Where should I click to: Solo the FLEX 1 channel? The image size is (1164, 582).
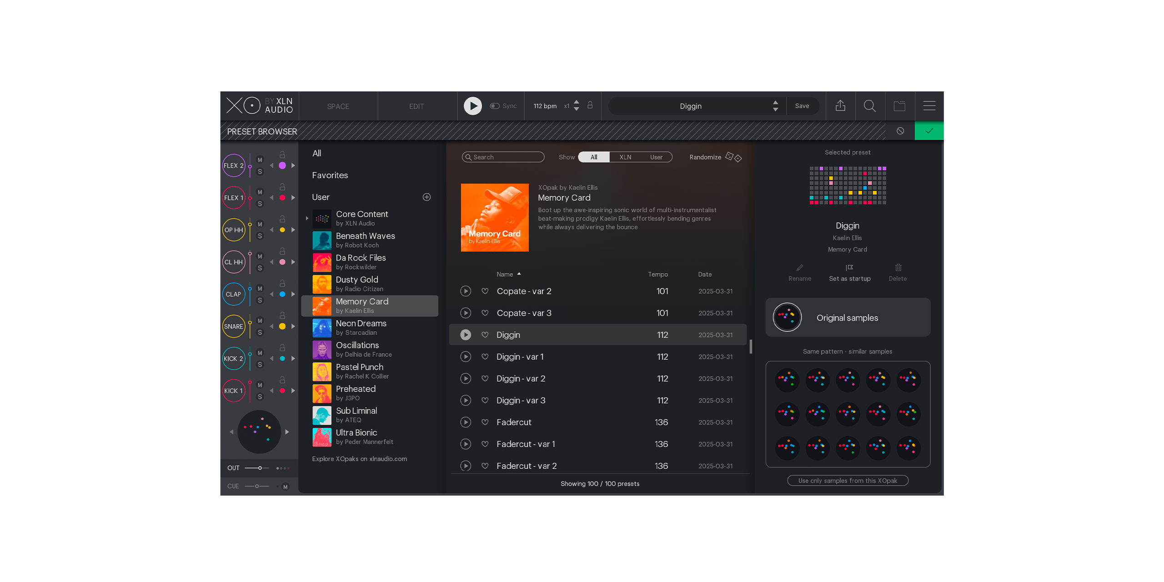tap(260, 204)
